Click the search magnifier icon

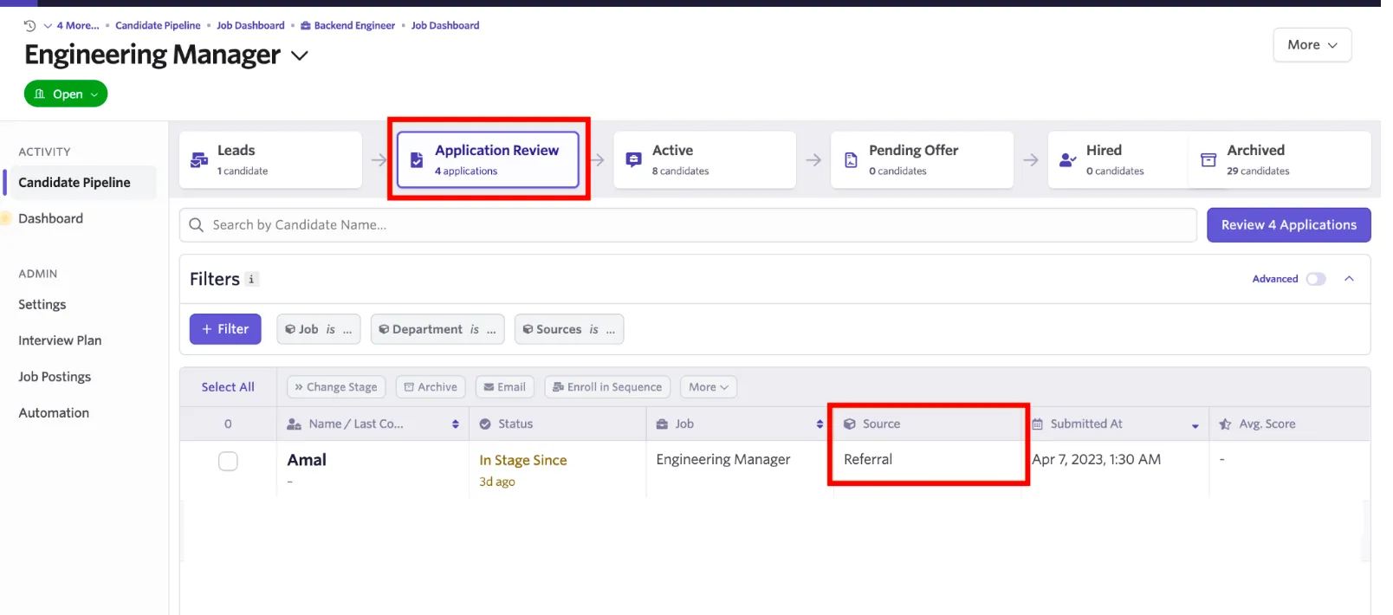pos(197,225)
